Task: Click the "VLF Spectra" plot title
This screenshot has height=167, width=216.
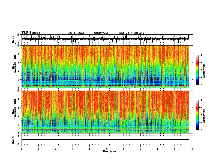Action: pos(31,33)
